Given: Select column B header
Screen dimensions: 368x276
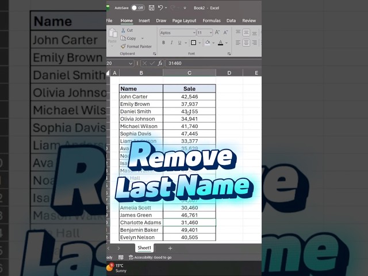Looking at the screenshot, I should click(141, 73).
